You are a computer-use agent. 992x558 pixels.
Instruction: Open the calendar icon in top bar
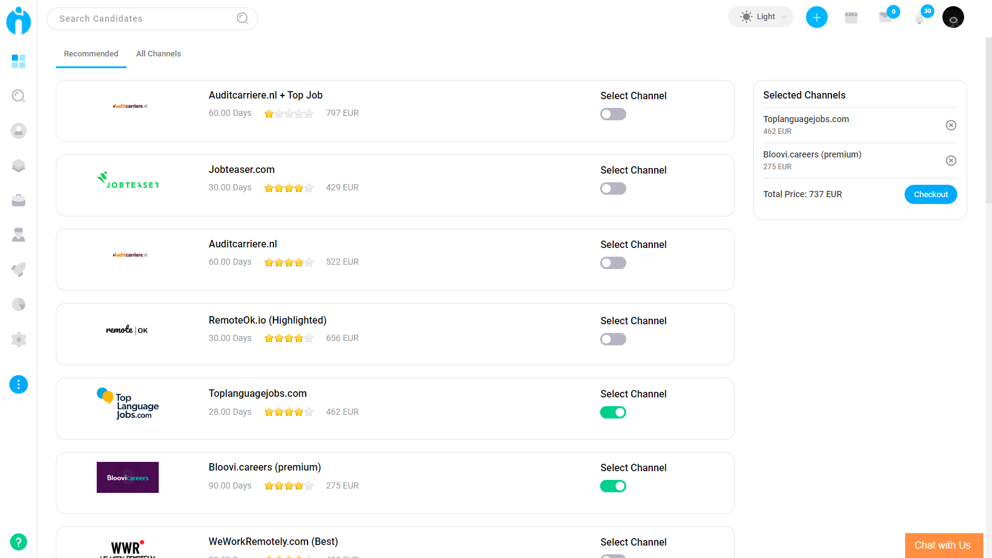tap(851, 17)
